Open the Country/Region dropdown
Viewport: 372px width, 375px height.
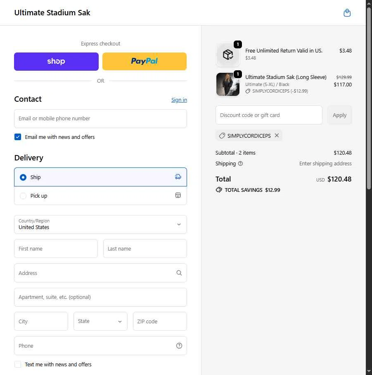click(x=100, y=225)
